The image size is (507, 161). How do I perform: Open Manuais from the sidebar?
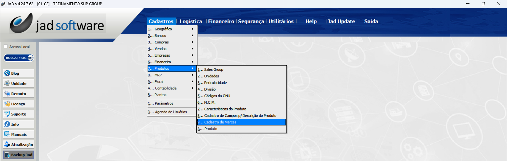click(x=18, y=134)
